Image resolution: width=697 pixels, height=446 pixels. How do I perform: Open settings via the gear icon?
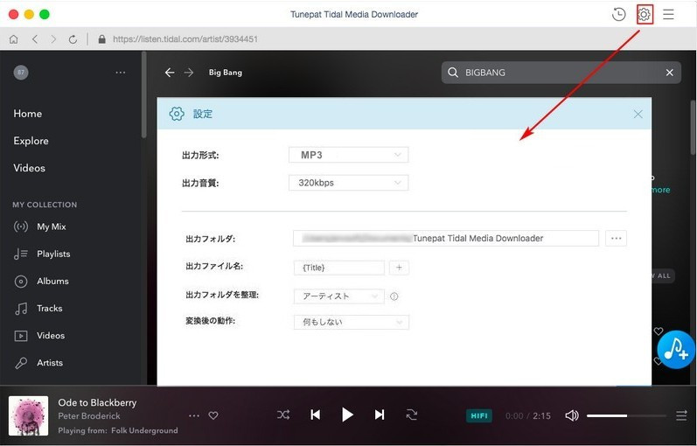(x=645, y=15)
